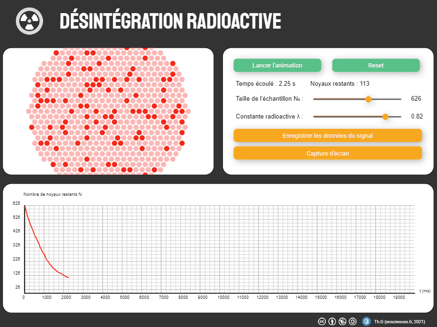
Task: Click the Reset button
Action: 376,65
